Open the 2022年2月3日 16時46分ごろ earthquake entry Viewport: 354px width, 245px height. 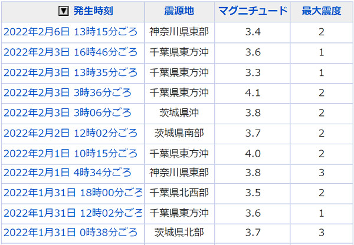pyautogui.click(x=70, y=52)
